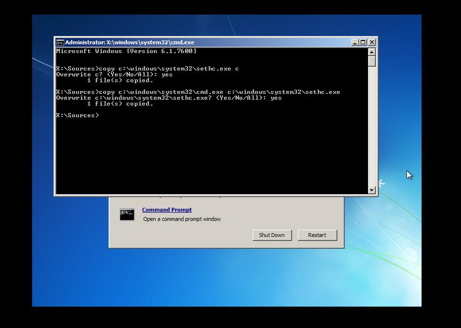Maximize the Administrator cmd.exe window
This screenshot has width=461, height=328.
point(363,42)
